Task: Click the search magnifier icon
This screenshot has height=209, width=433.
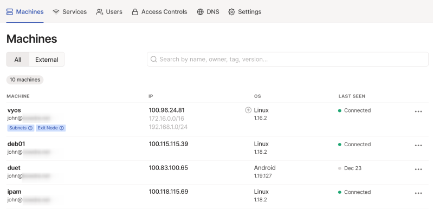Action: (x=154, y=59)
